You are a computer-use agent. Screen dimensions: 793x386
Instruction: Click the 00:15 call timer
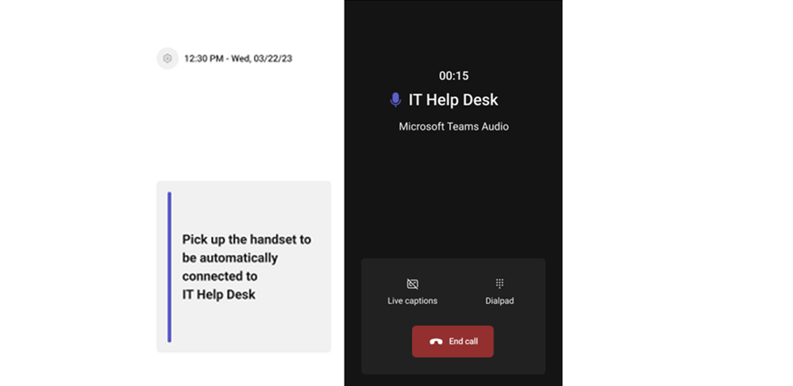(453, 76)
